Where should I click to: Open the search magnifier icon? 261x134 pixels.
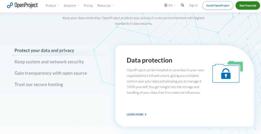[x=182, y=5]
